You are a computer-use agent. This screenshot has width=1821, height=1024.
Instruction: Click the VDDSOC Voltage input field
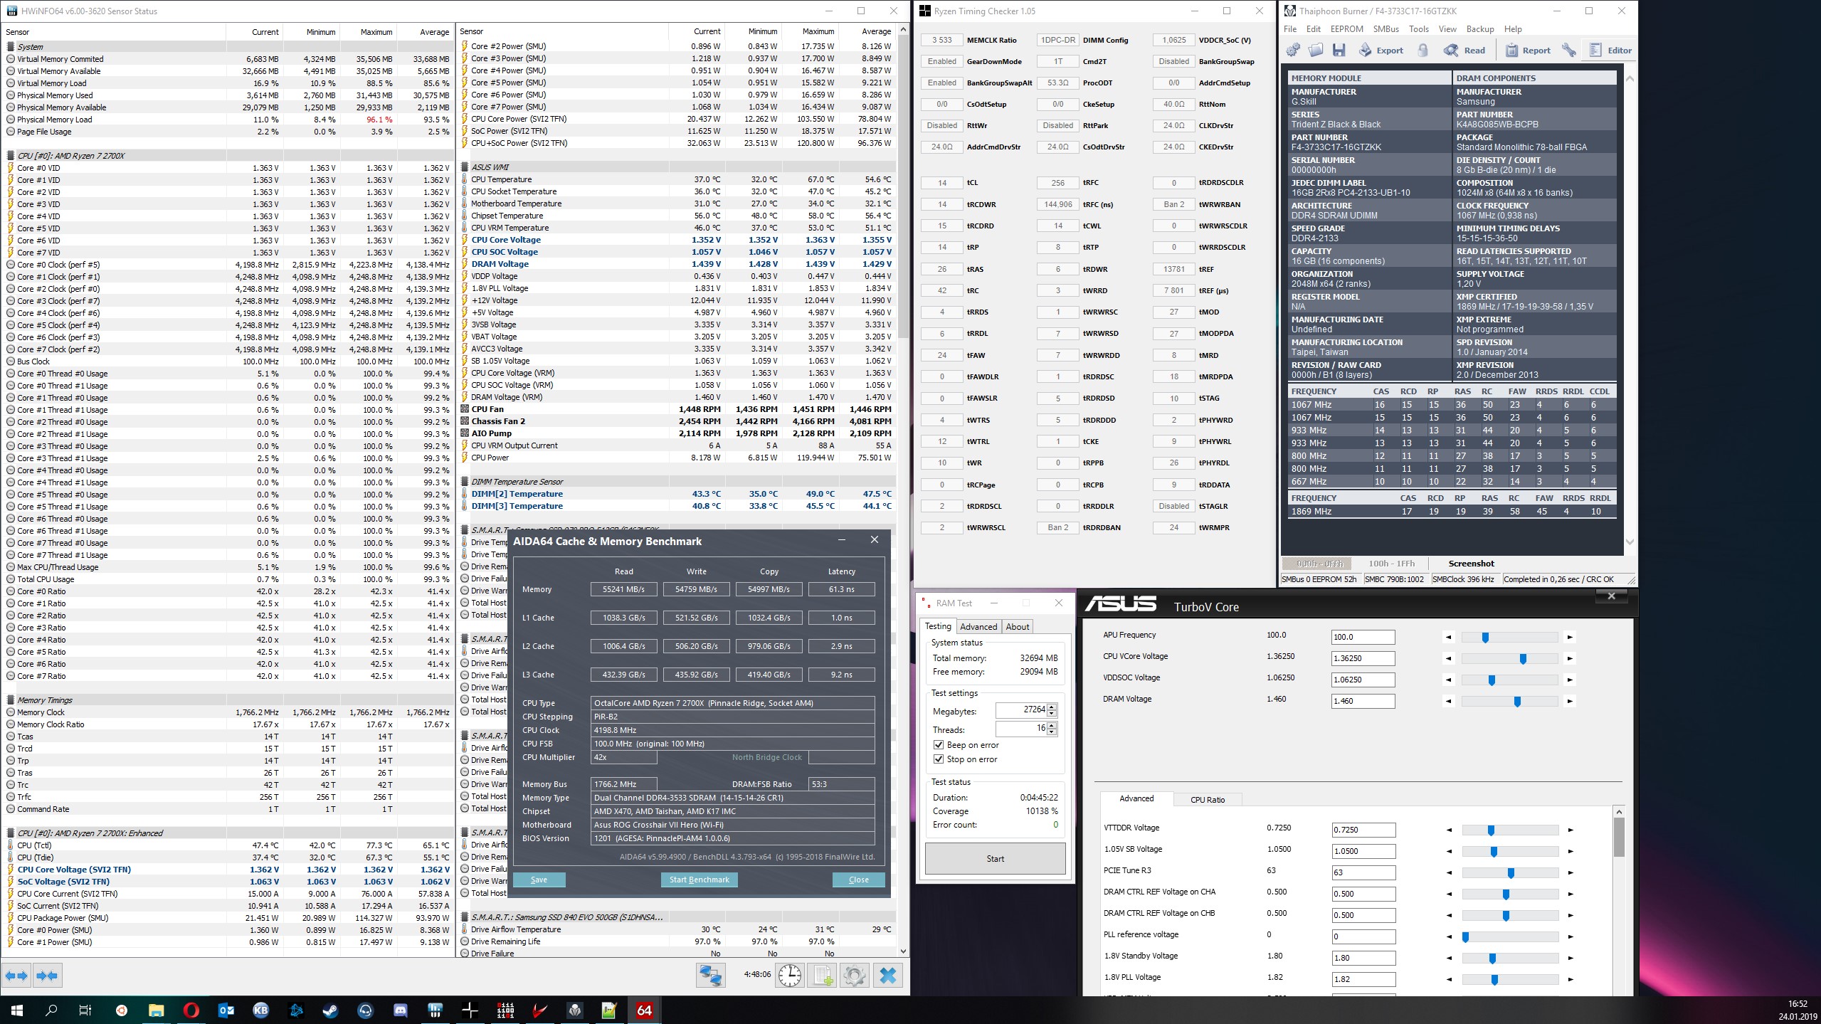pyautogui.click(x=1363, y=680)
